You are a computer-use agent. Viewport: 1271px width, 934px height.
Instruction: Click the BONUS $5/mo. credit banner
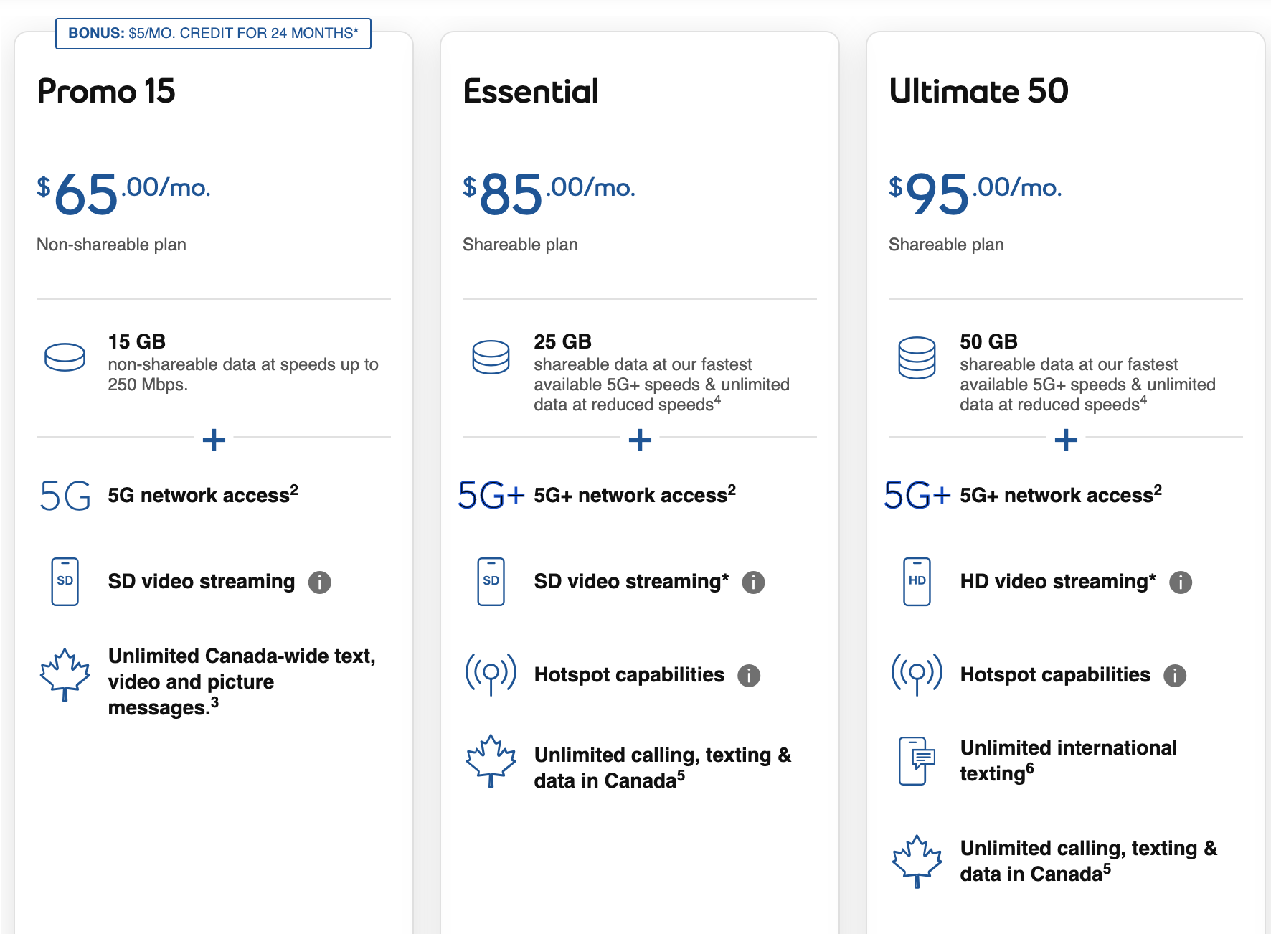point(213,34)
